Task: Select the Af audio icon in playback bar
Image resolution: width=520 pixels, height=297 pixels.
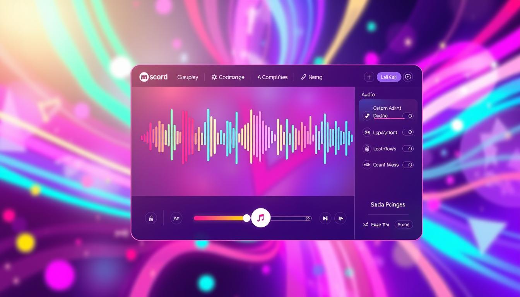Action: (x=176, y=218)
